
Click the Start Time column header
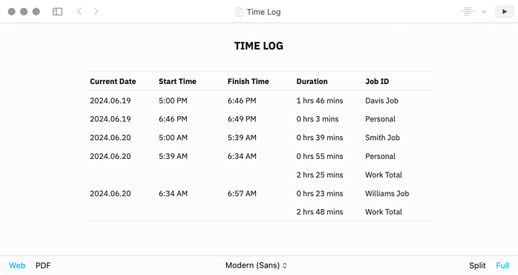tap(177, 82)
